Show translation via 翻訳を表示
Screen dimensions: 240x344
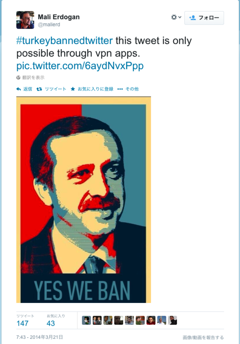coord(30,78)
